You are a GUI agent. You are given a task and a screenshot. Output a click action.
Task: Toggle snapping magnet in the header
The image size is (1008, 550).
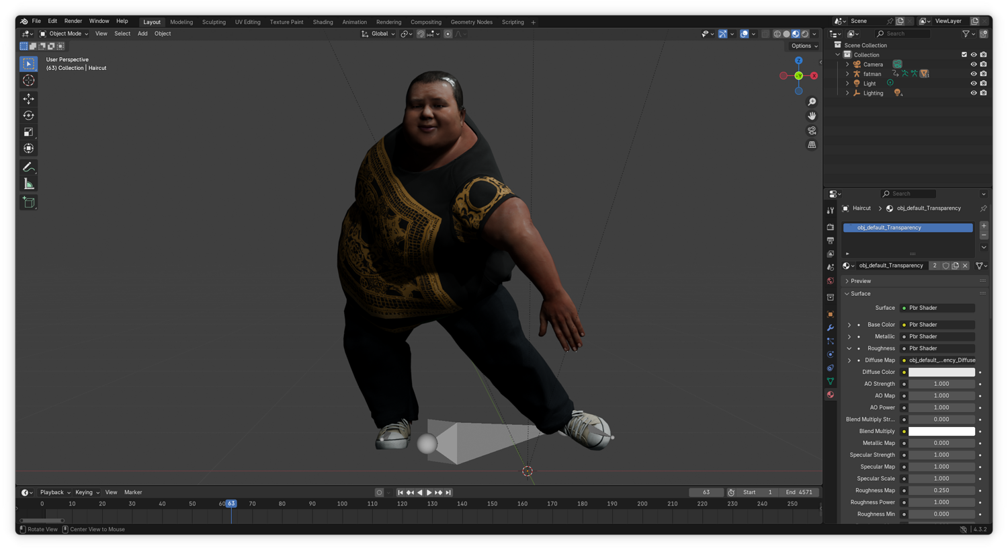pos(421,34)
